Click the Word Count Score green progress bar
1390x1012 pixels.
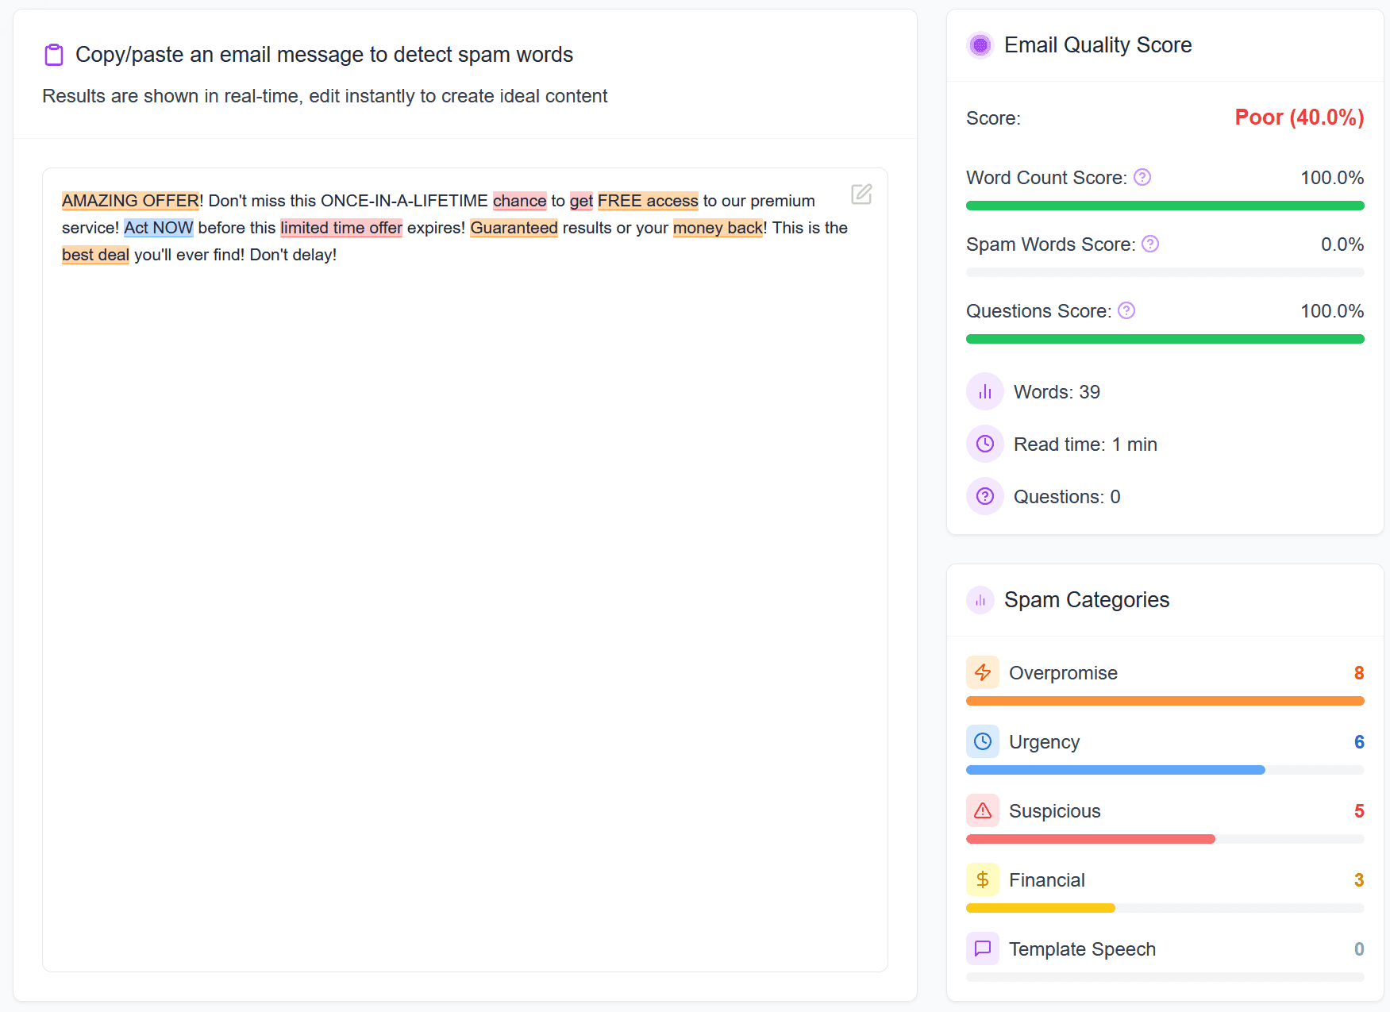[1165, 206]
